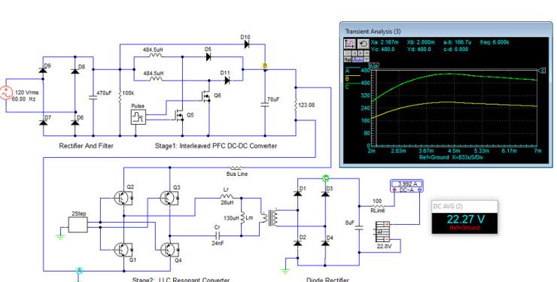Click the yellow probe B node
This screenshot has height=282, width=557.
click(265, 66)
